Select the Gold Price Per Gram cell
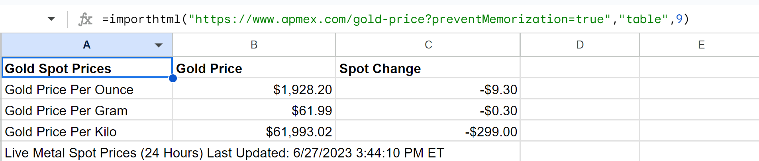This screenshot has width=759, height=161. tap(86, 111)
